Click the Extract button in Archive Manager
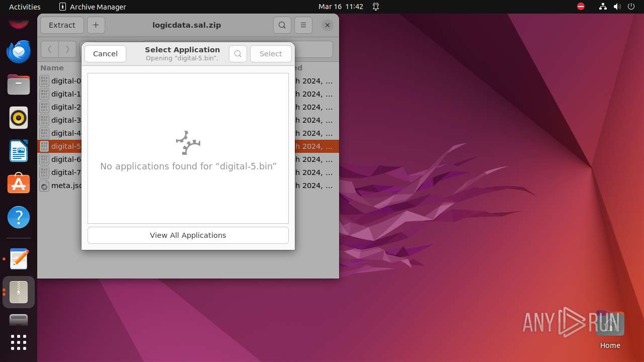644x362 pixels. pos(62,25)
